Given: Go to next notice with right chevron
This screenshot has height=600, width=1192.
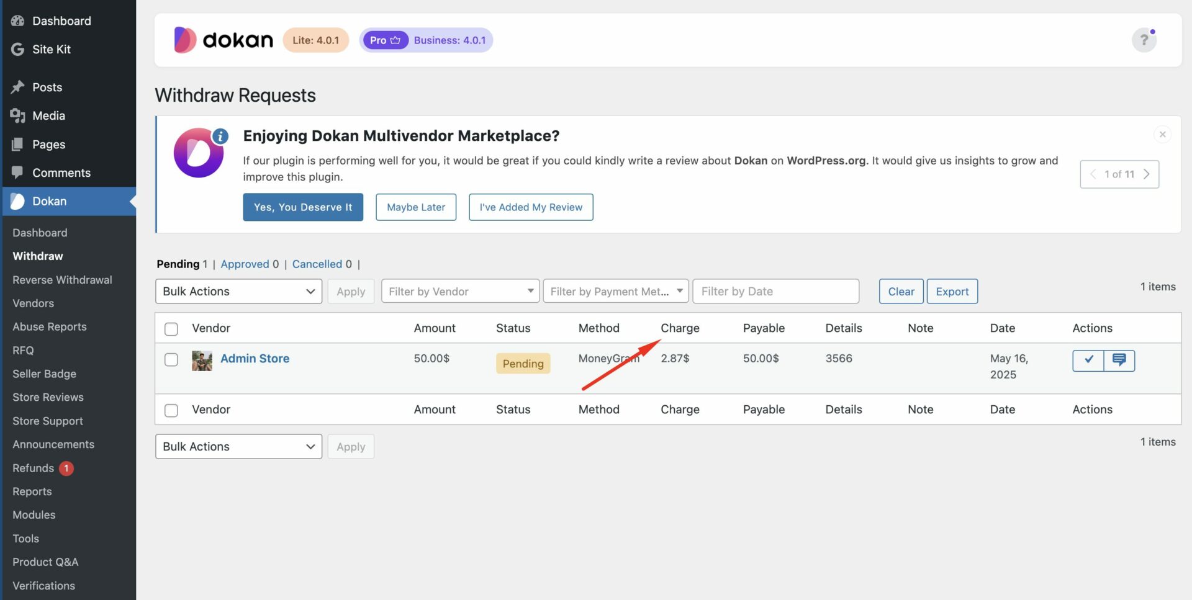Looking at the screenshot, I should coord(1147,174).
